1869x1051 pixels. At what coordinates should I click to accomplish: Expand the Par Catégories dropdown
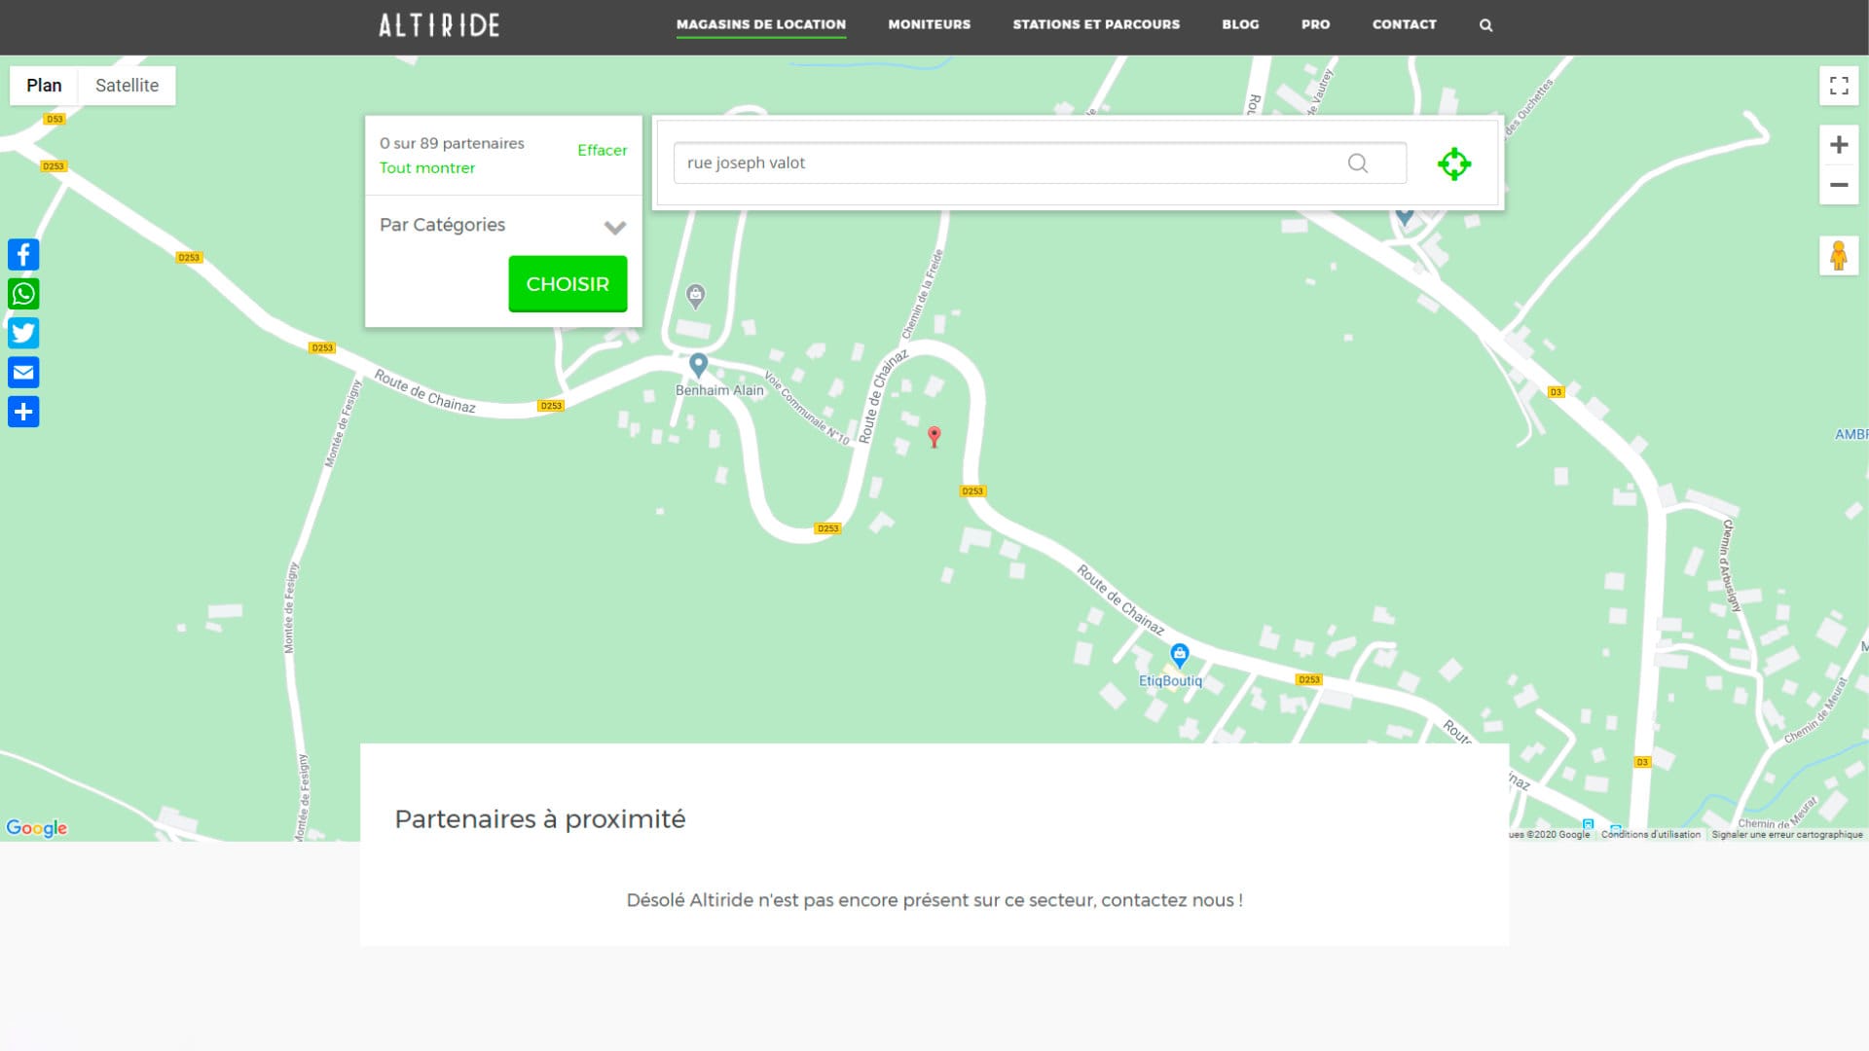click(503, 226)
